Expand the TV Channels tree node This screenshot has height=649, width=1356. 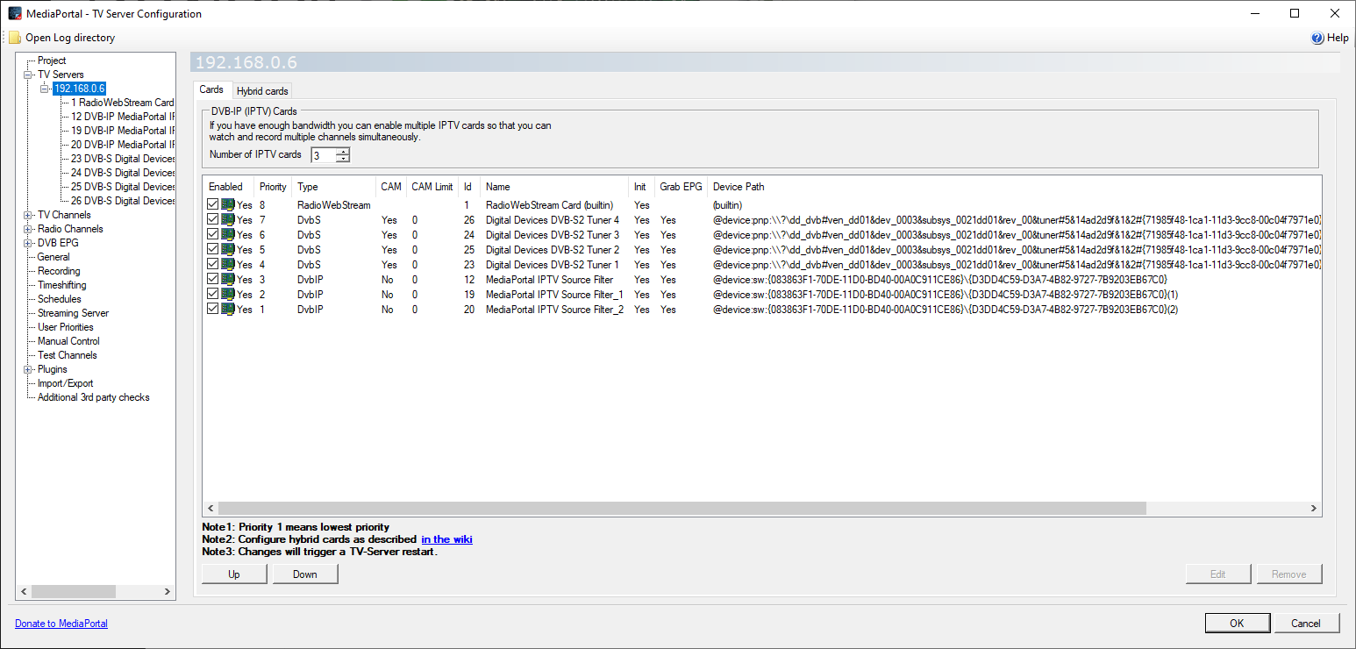click(x=29, y=215)
